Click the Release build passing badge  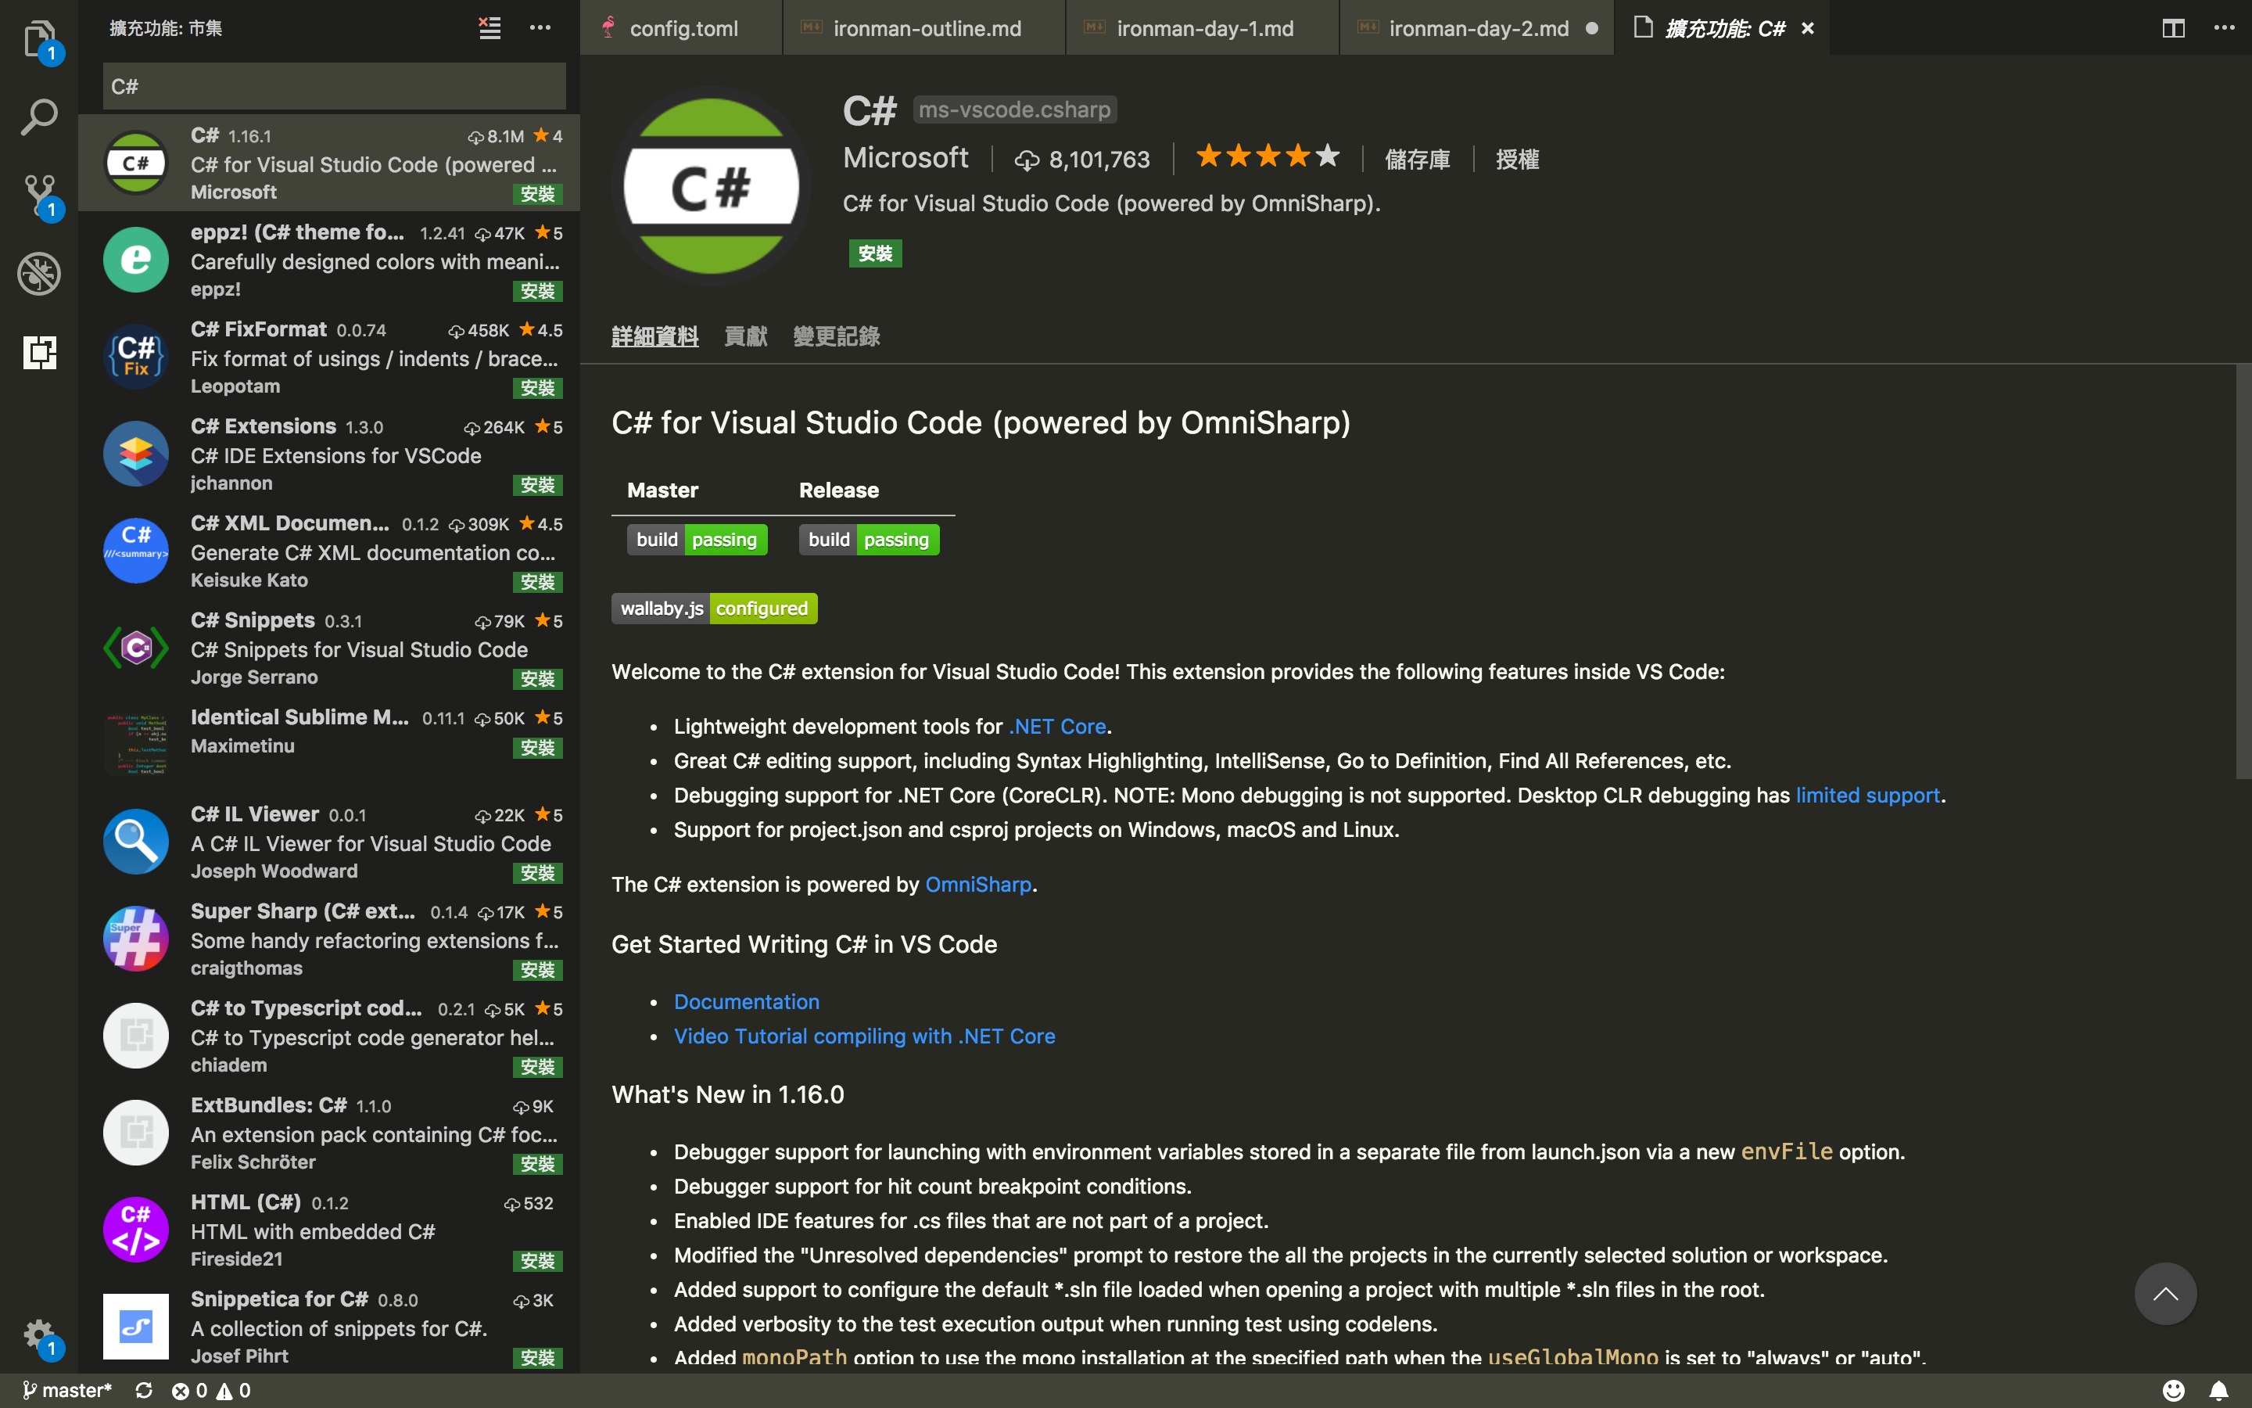[870, 539]
